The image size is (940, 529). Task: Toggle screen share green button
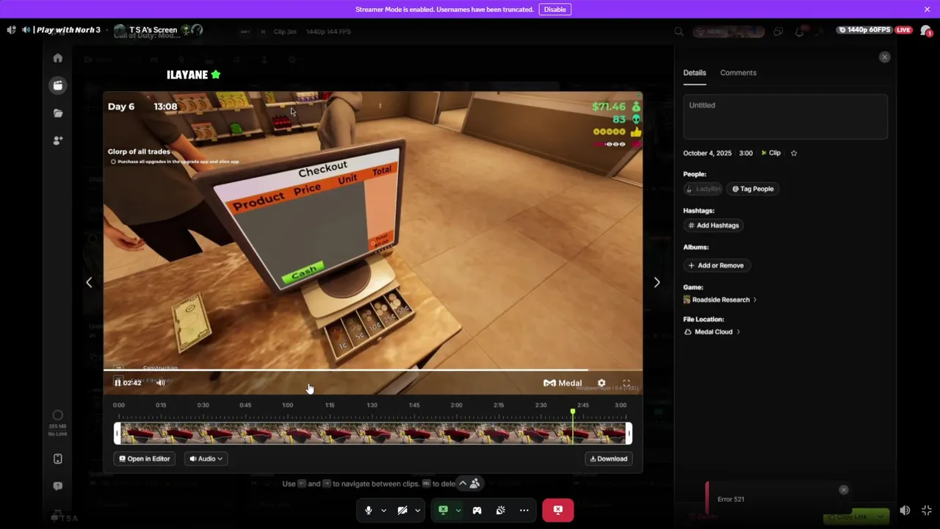click(443, 510)
